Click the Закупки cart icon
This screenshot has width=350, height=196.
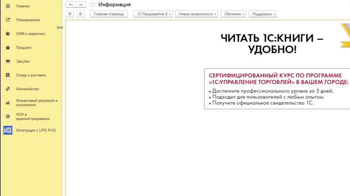point(8,61)
